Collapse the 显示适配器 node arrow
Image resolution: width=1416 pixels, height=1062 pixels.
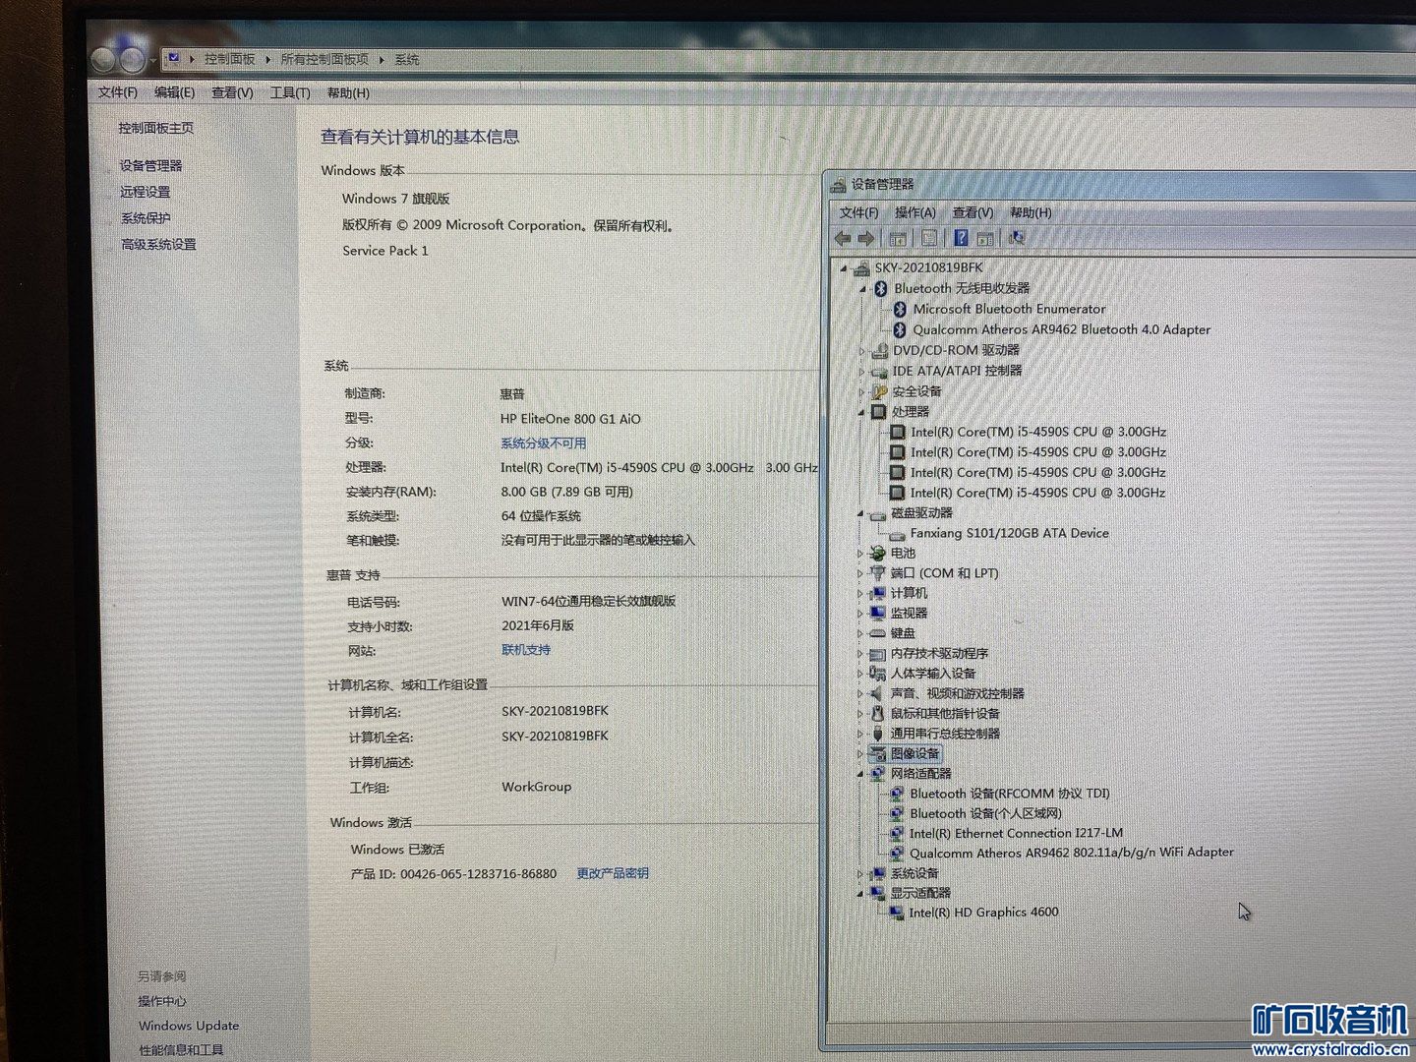coord(860,893)
